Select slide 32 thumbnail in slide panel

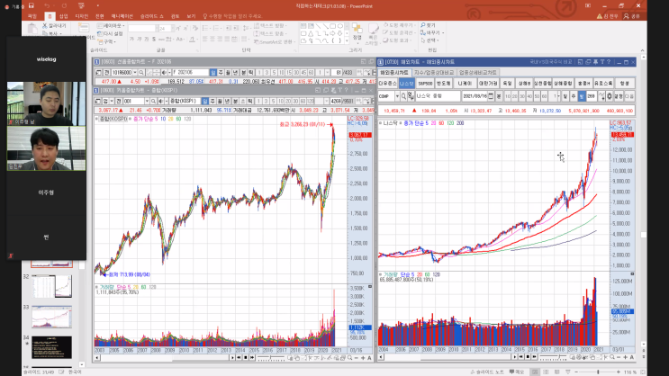pos(51,286)
